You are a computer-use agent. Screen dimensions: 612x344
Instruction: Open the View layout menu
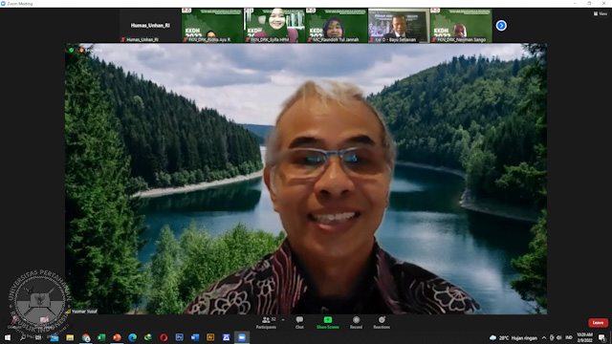[x=601, y=13]
